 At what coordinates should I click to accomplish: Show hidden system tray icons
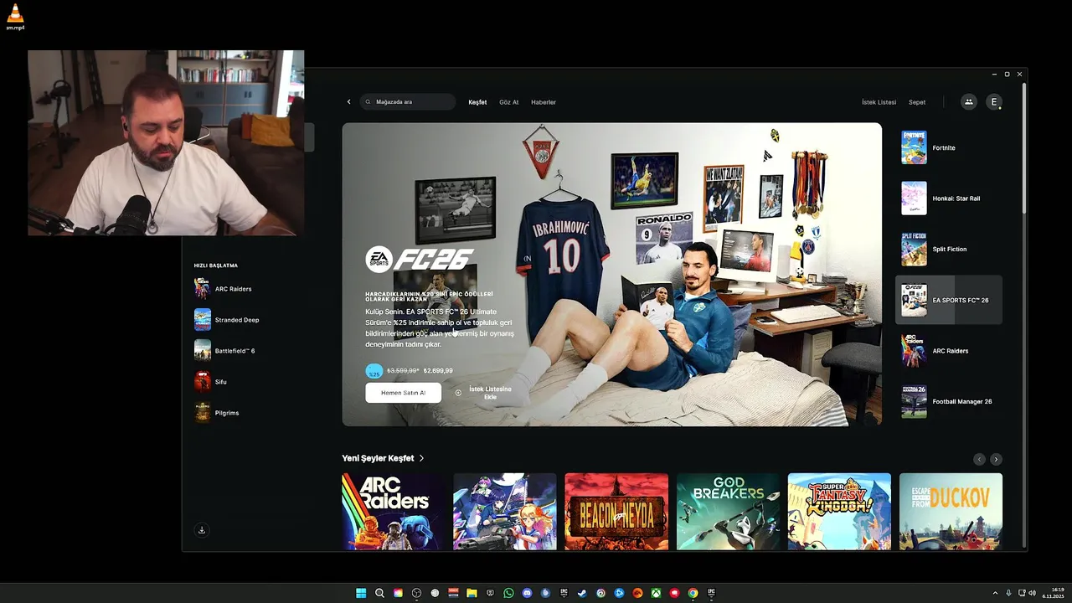(x=995, y=593)
